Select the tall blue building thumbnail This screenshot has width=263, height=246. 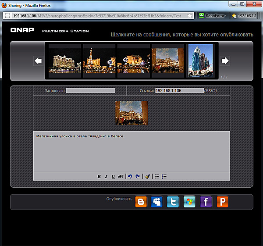click(x=200, y=61)
